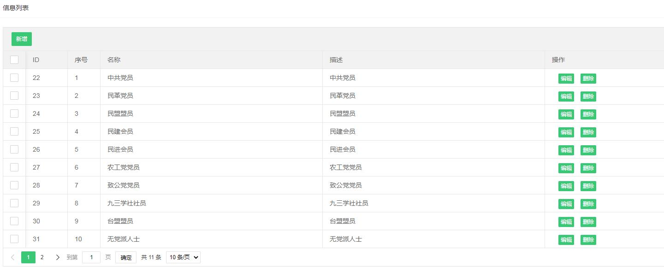The width and height of the screenshot is (664, 267).
Task: Click 编辑 for the 民建会员 row
Action: tap(566, 132)
